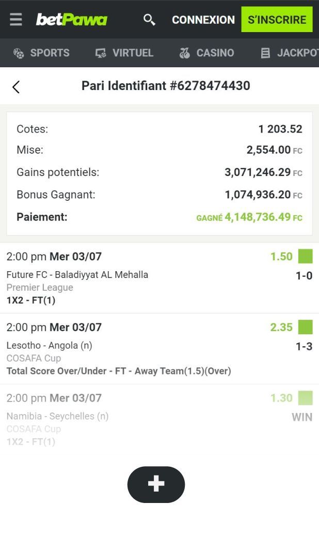This screenshot has height=533, width=319.
Task: Click the Virtuel screen icon
Action: tap(101, 53)
